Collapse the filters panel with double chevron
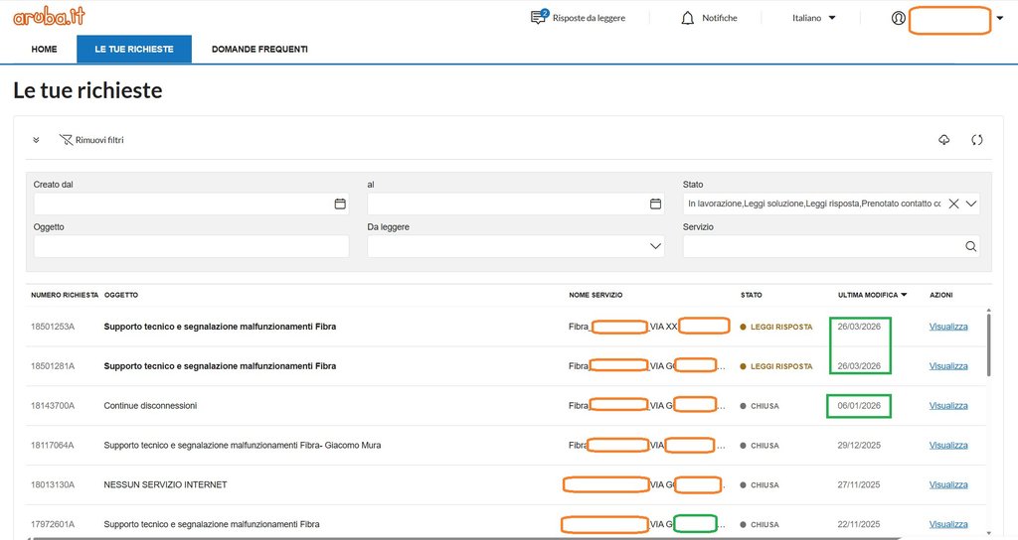1018x540 pixels. [x=36, y=140]
